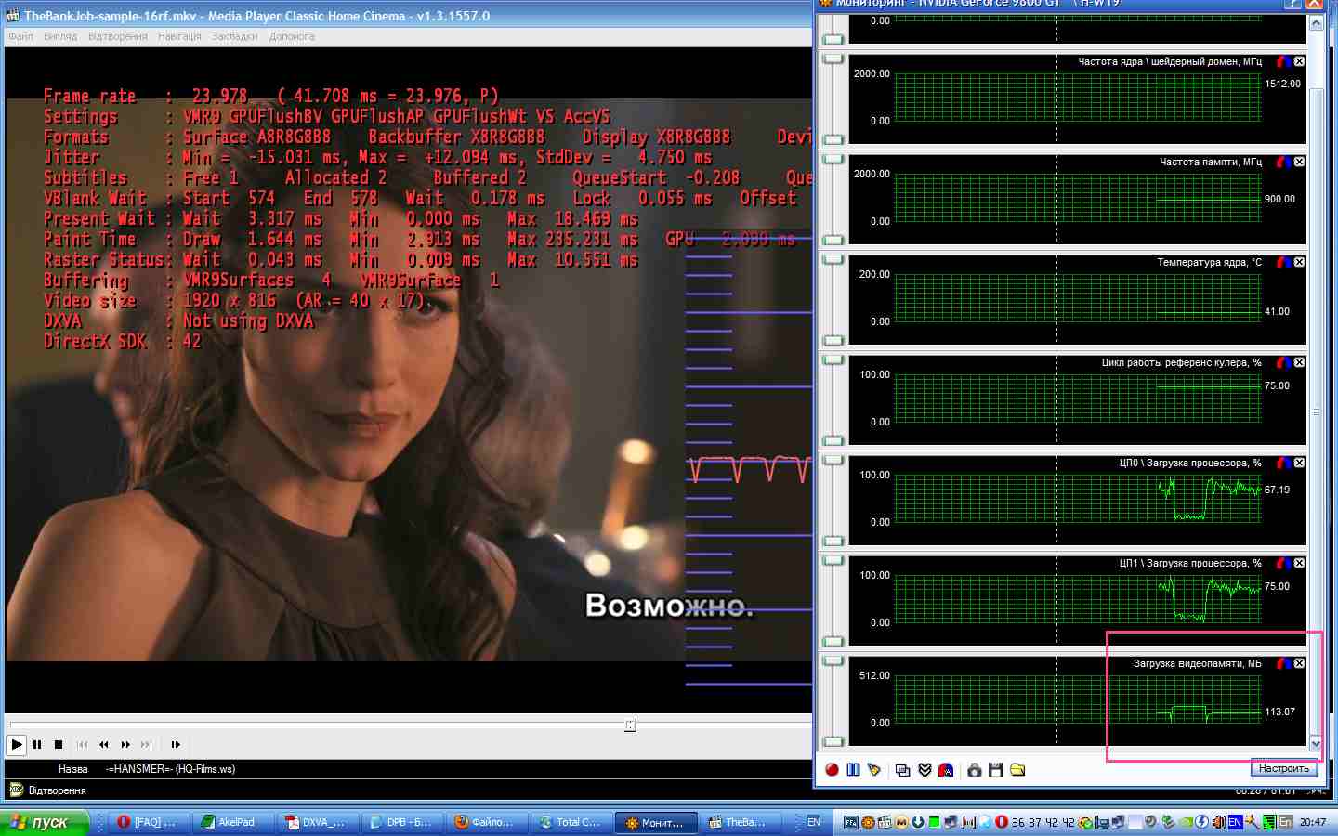This screenshot has width=1338, height=836.
Task: Close the Частота ядра graph
Action: [1299, 61]
